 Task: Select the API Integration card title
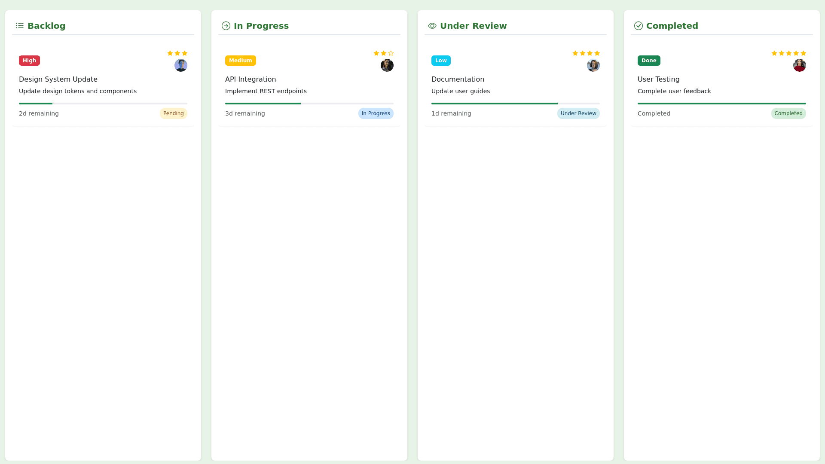point(251,79)
